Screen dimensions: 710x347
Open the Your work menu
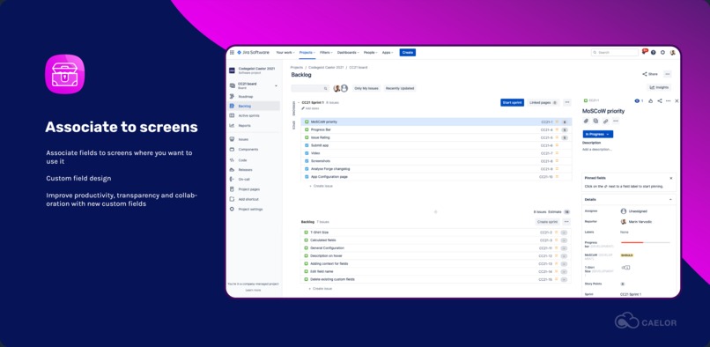pos(285,53)
